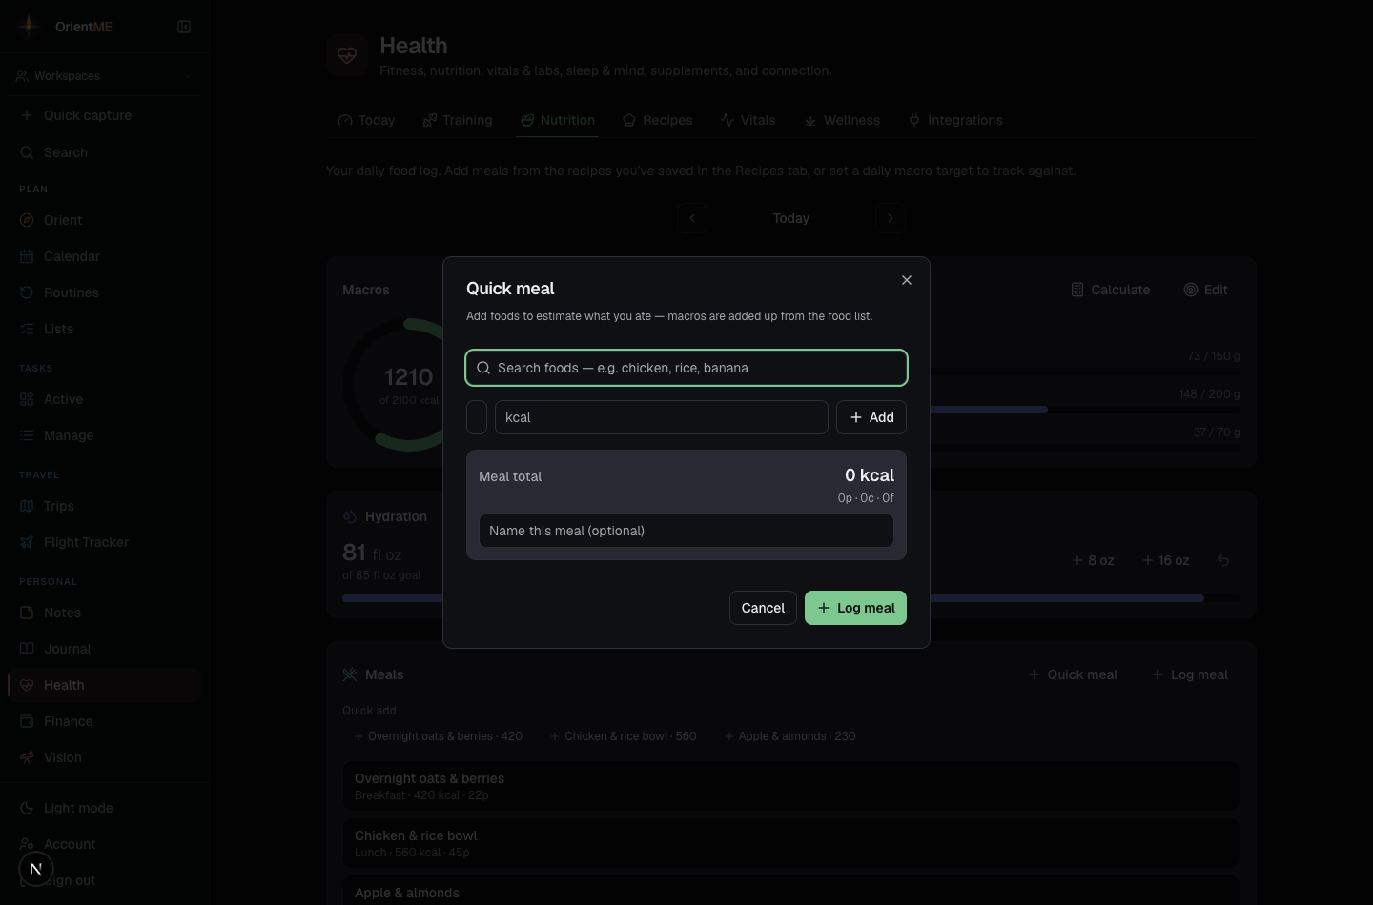Click the 1210 kcal macros ring
The height and width of the screenshot is (905, 1373).
click(x=409, y=384)
